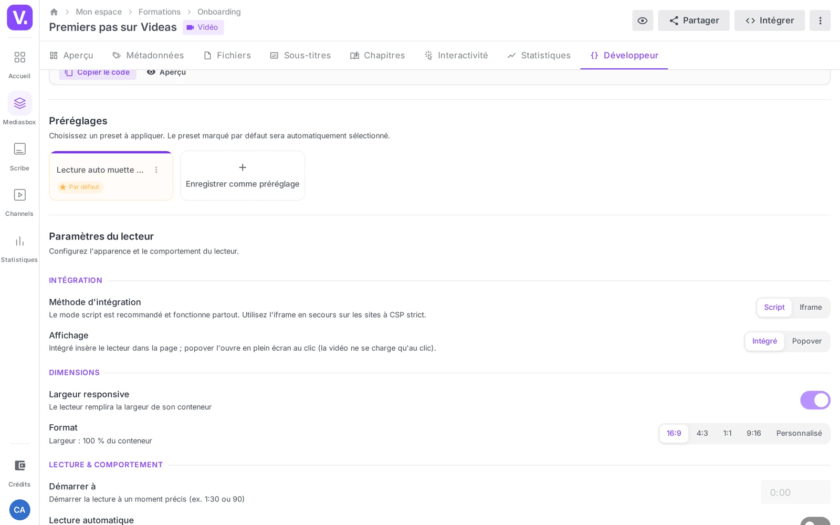Navigate to Formations breadcrumb
Image resolution: width=840 pixels, height=525 pixels.
click(160, 12)
